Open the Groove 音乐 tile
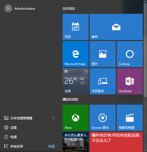The image size is (147, 152). click(x=103, y=118)
